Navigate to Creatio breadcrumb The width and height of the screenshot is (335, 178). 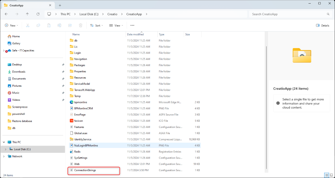tap(113, 14)
